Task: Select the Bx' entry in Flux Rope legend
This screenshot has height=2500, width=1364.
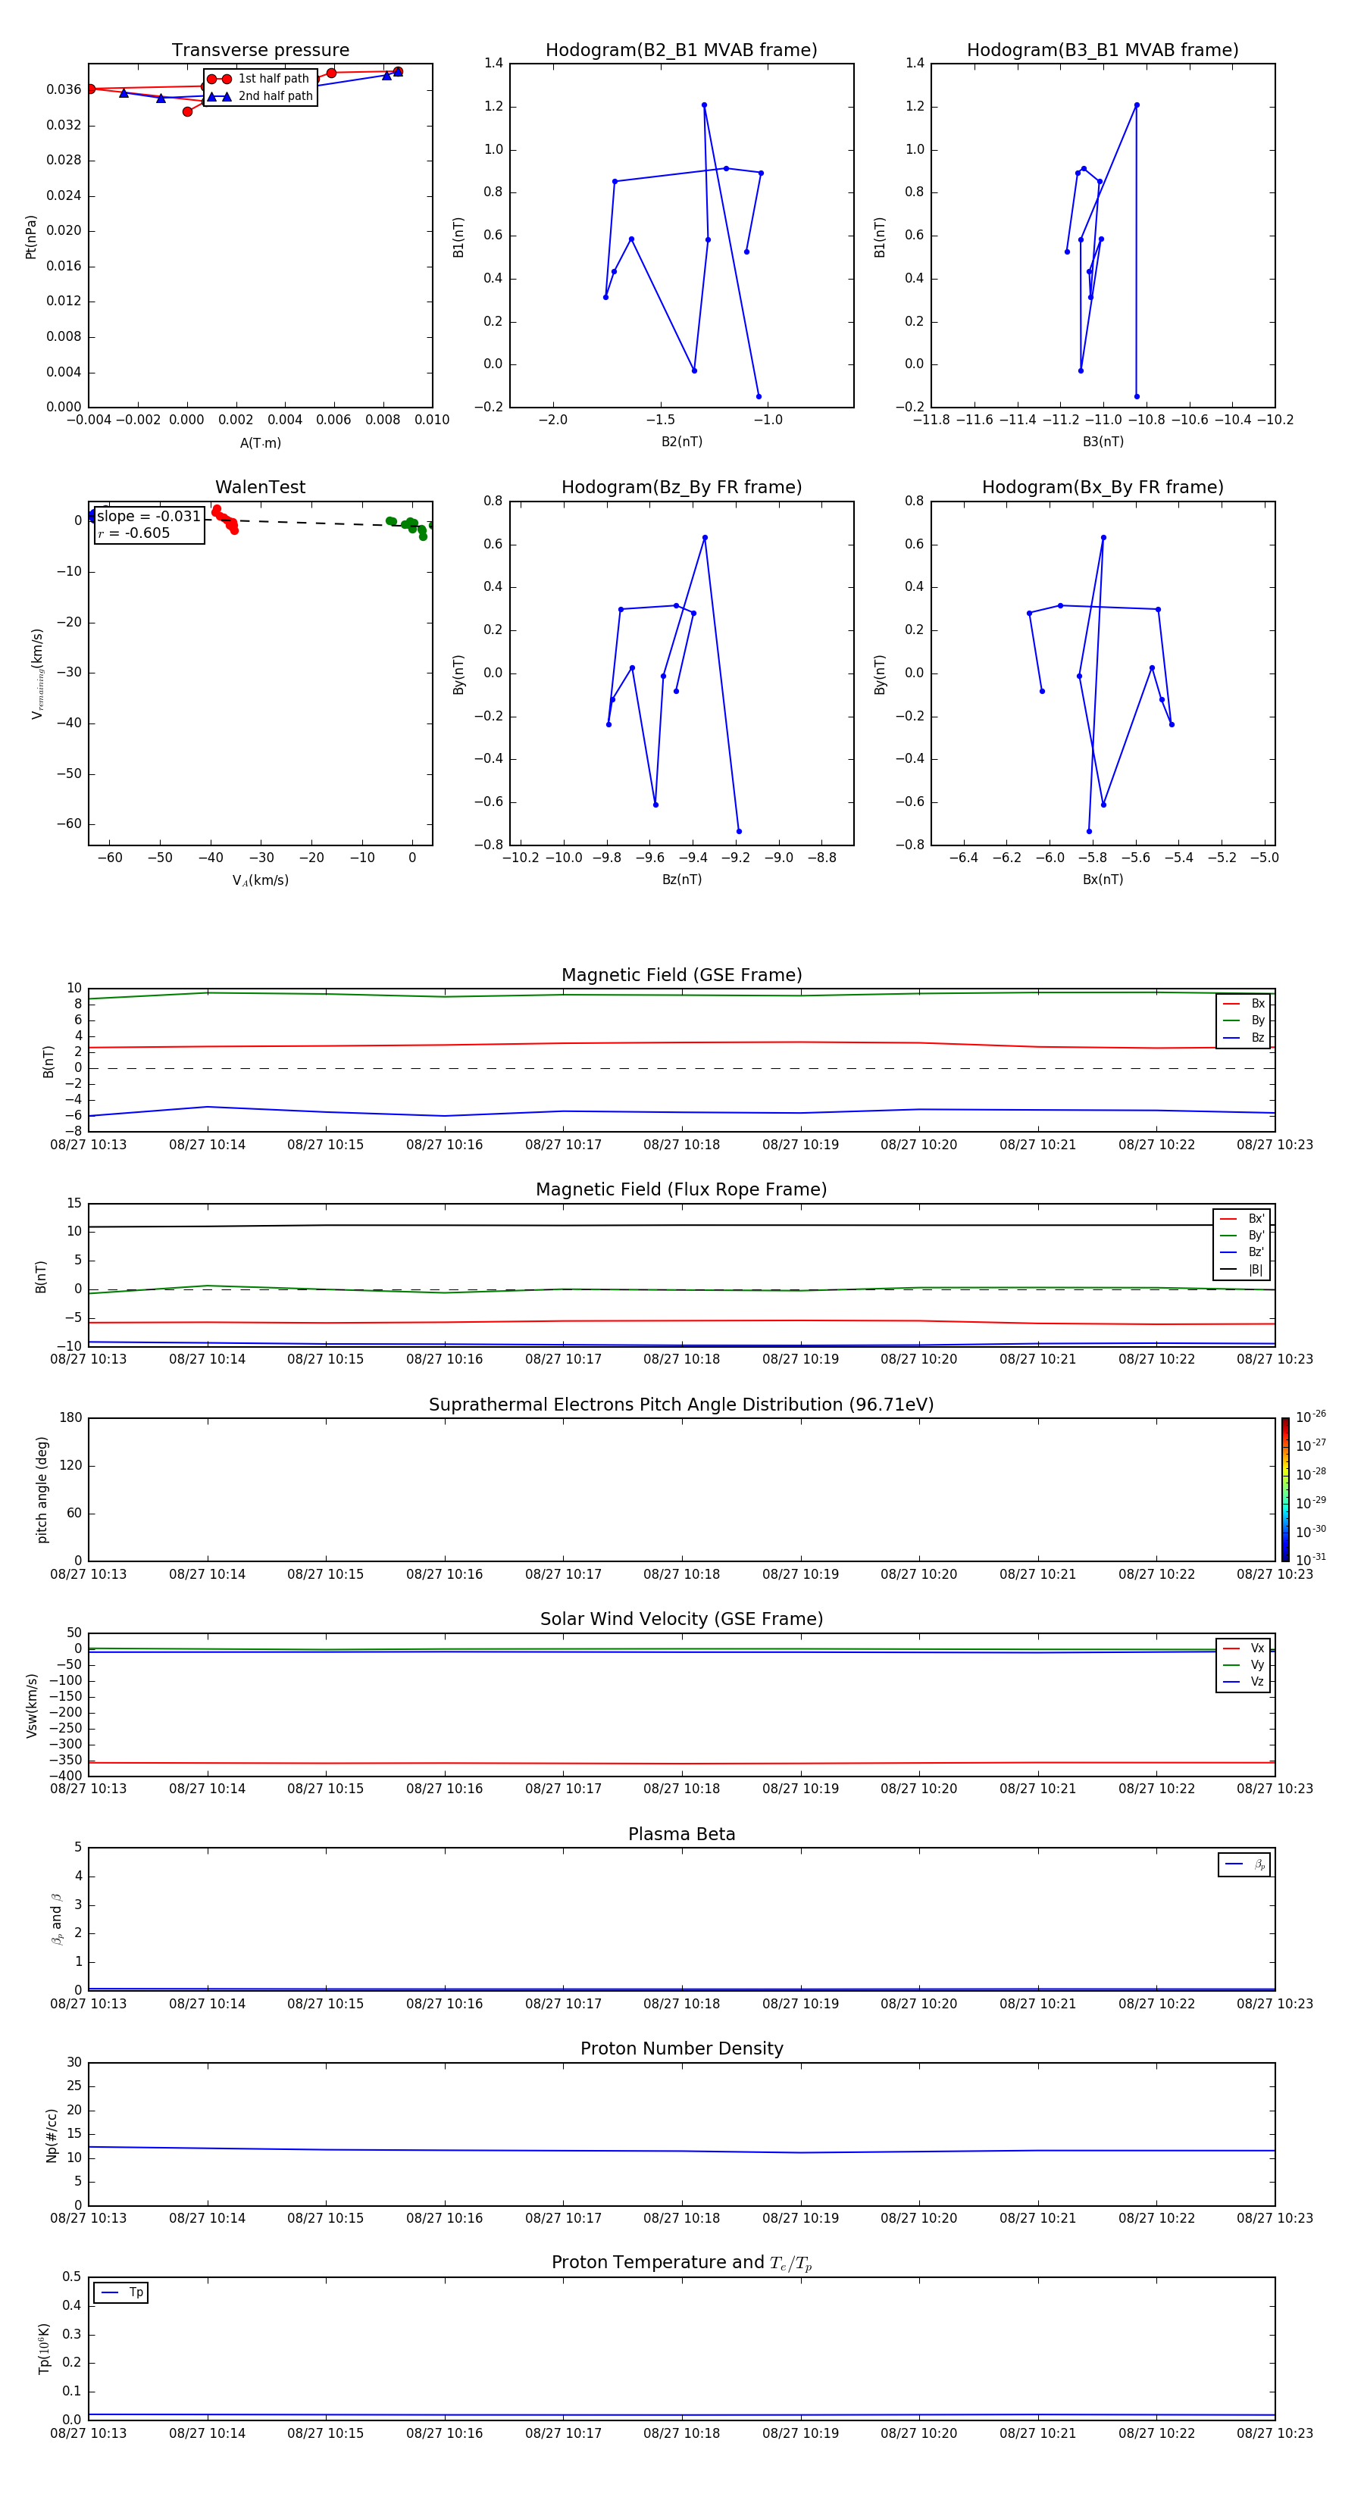Action: pos(1243,1219)
